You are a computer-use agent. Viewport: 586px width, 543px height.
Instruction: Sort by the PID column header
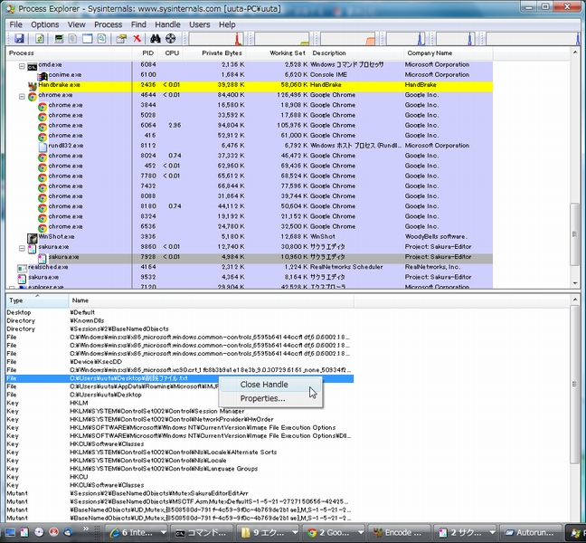[x=146, y=53]
